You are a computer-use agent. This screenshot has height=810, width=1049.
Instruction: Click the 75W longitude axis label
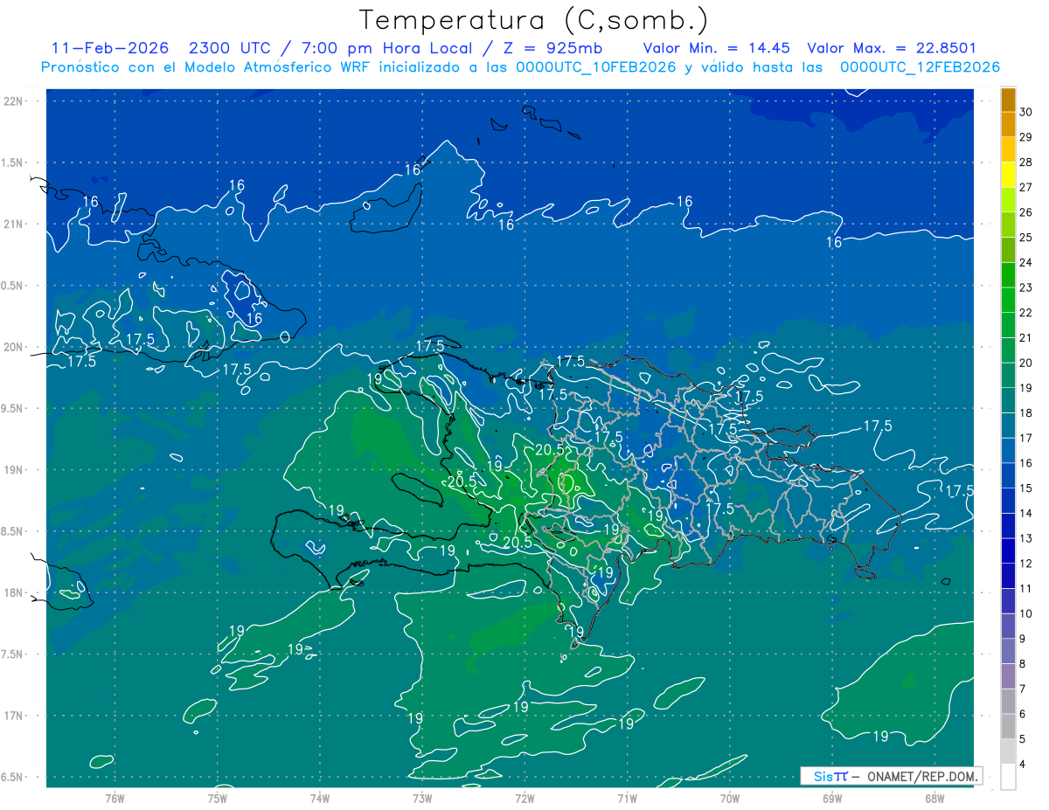click(x=218, y=799)
